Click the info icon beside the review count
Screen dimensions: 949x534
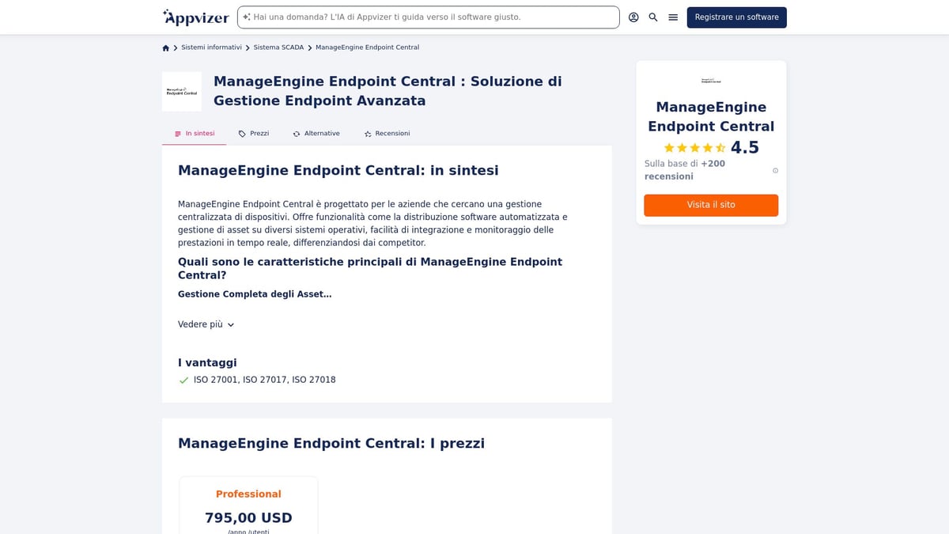775,170
